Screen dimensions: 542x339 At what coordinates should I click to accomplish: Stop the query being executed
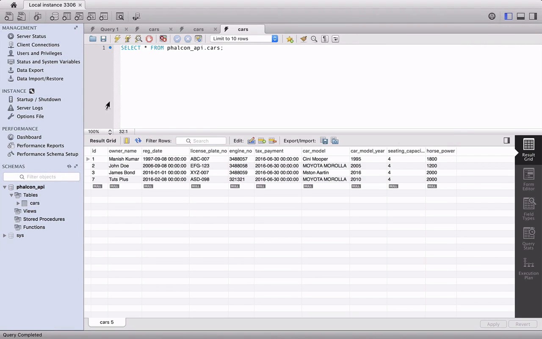pos(149,39)
